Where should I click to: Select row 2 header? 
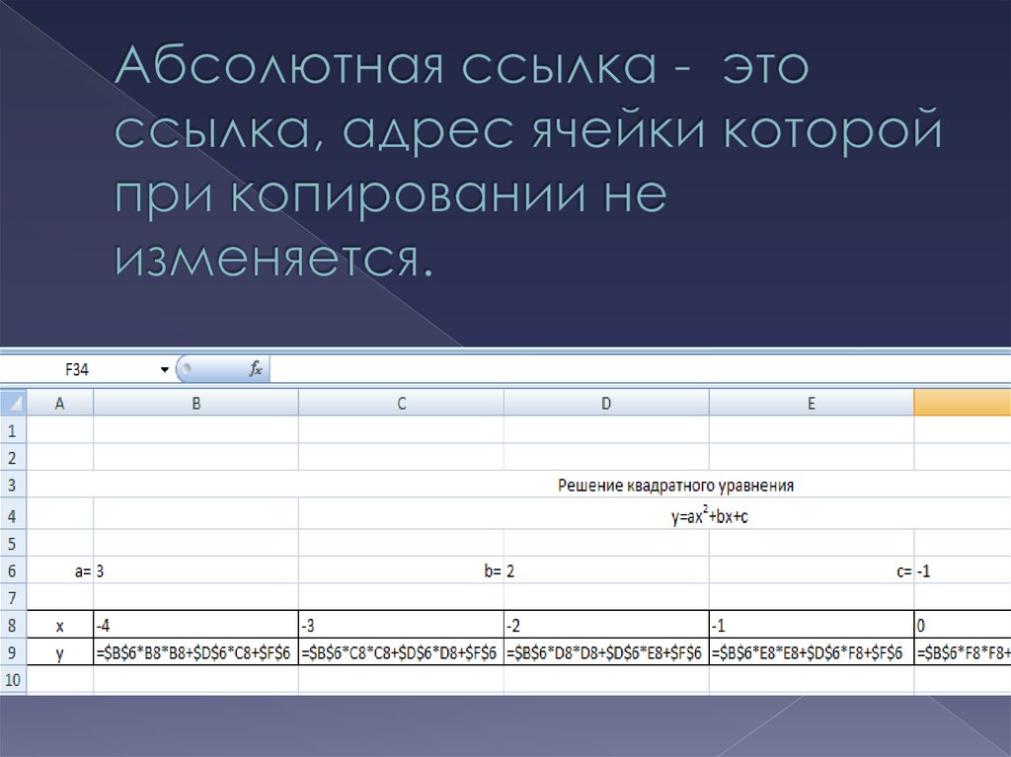(13, 457)
